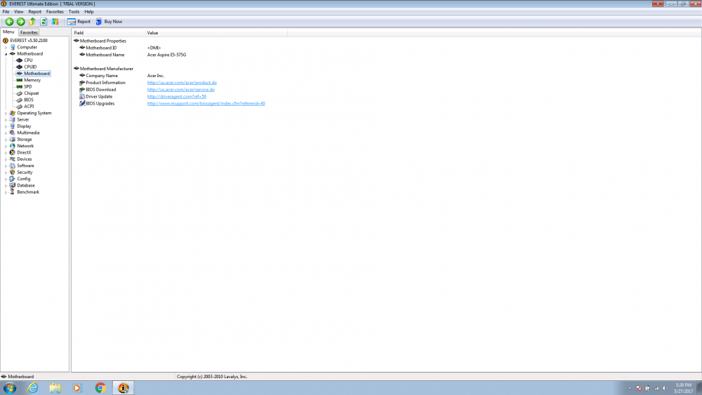Expand the DirectX tree node
This screenshot has width=702, height=395.
6,152
